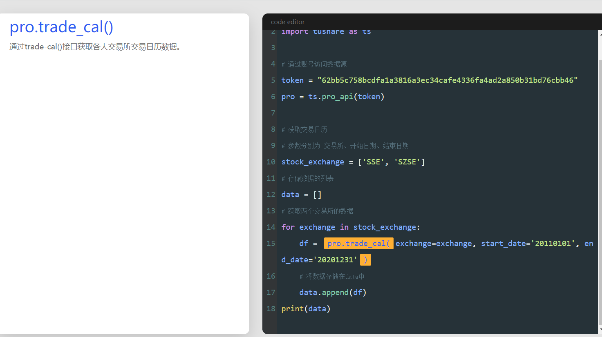This screenshot has height=337, width=602.
Task: Click the 'for' keyword on line 14
Action: [288, 227]
